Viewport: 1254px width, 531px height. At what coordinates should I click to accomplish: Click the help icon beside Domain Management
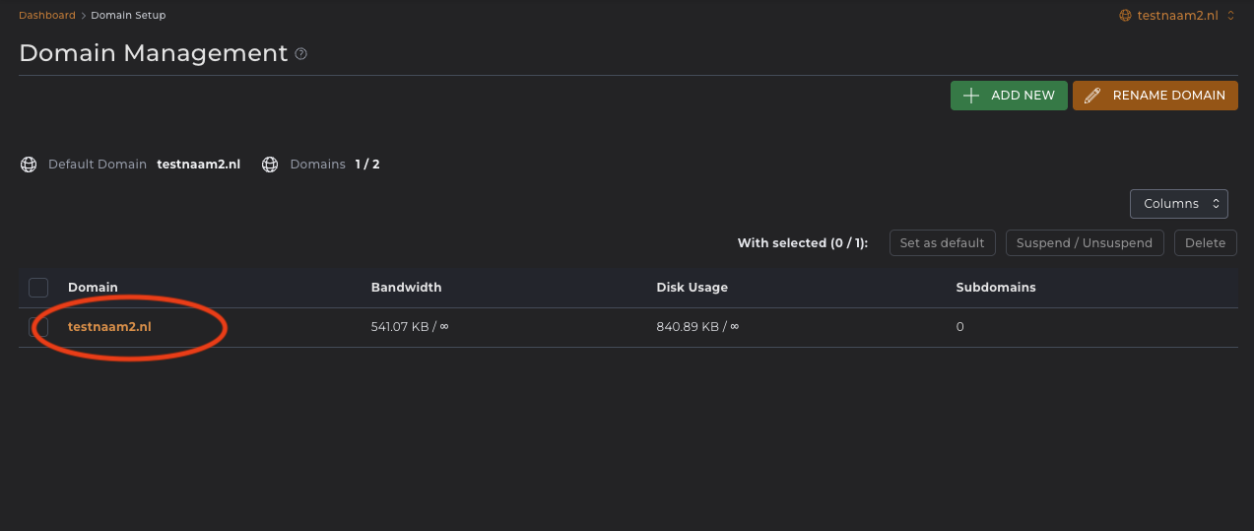coord(301,54)
